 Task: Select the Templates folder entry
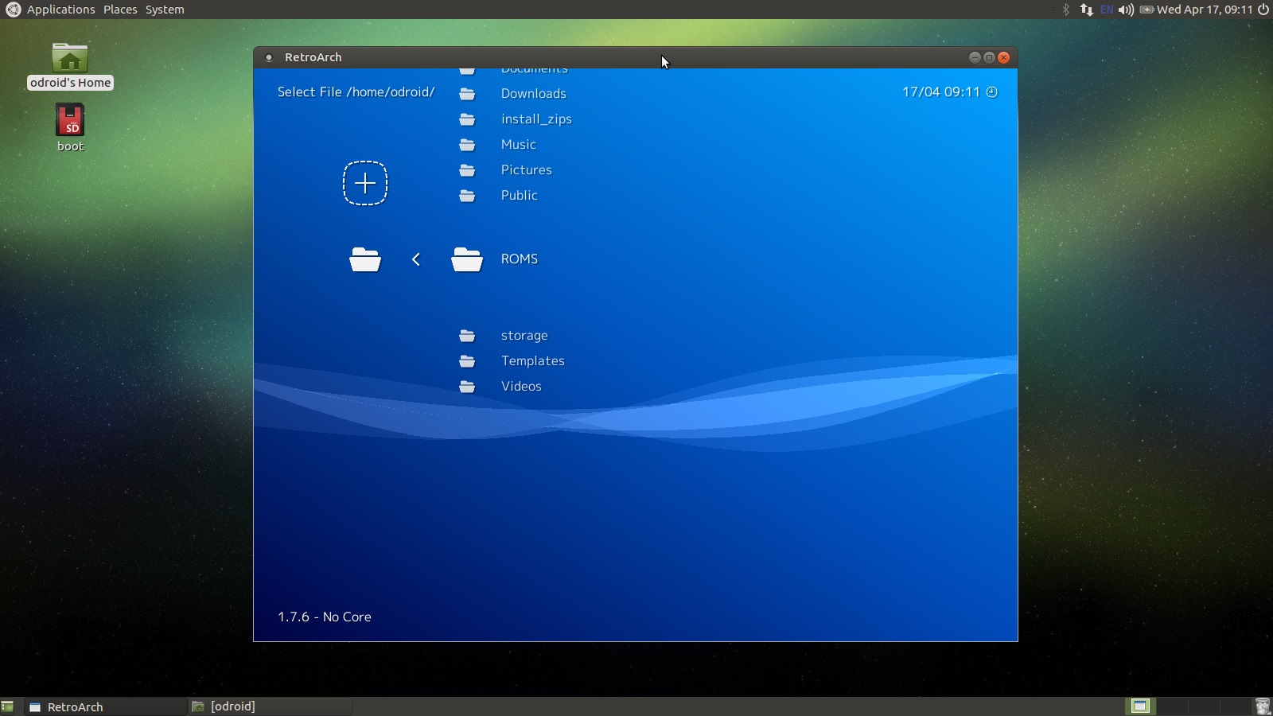tap(532, 361)
